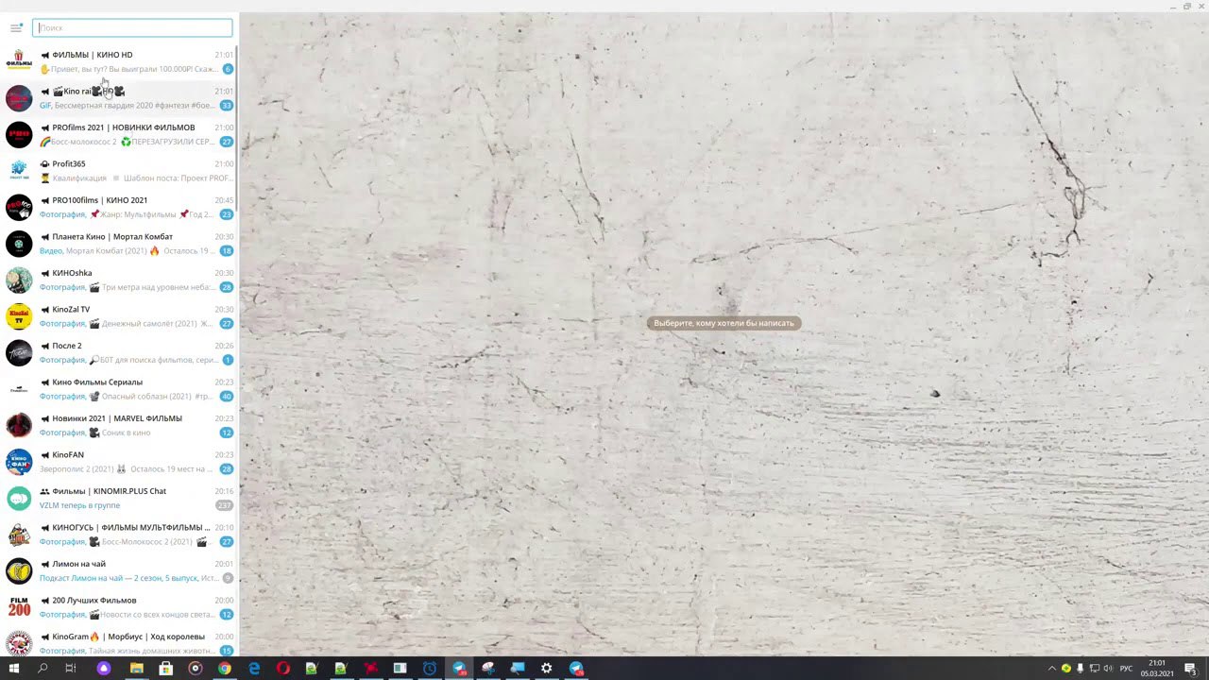Open Google Chrome from the taskbar
Image resolution: width=1209 pixels, height=680 pixels.
[x=224, y=669]
